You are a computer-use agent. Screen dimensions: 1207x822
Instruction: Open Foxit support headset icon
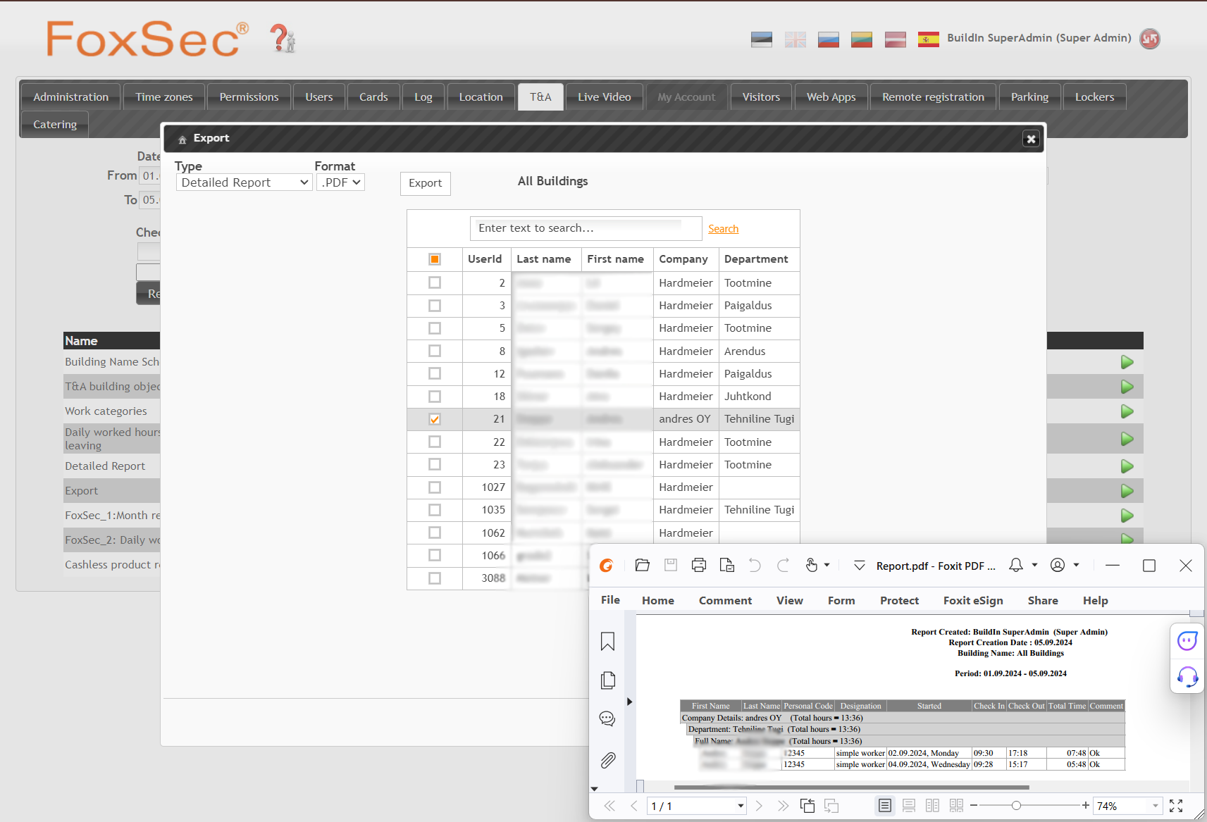[1187, 677]
